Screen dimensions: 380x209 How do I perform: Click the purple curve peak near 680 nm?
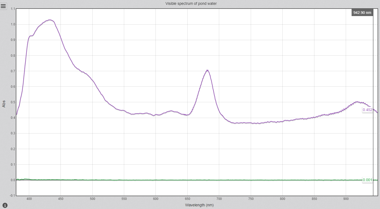pyautogui.click(x=207, y=70)
